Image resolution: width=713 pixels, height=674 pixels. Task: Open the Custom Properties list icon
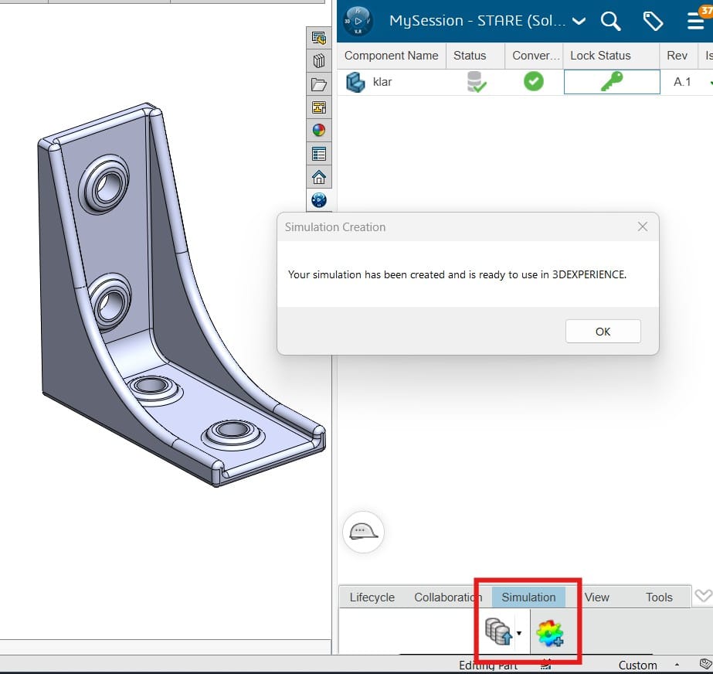(x=319, y=154)
